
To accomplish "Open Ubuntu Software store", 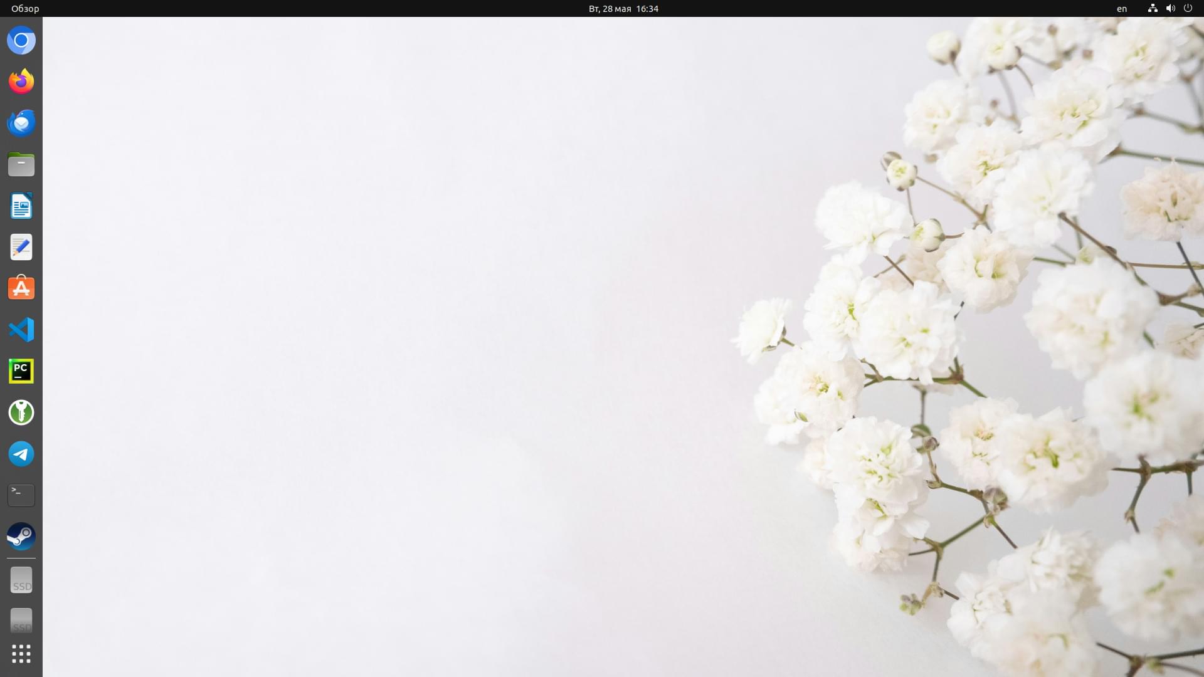I will coord(21,288).
